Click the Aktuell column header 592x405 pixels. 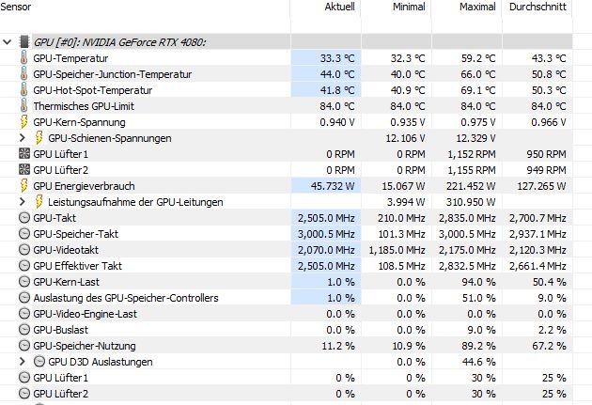tap(339, 7)
